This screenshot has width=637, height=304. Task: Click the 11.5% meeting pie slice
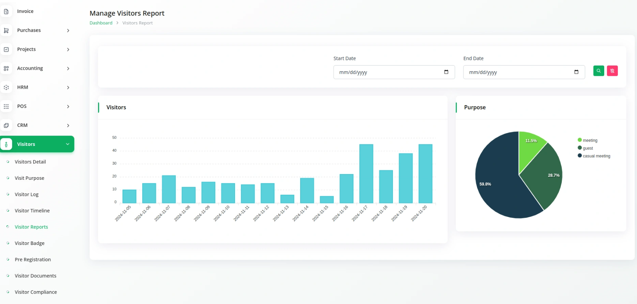tap(530, 150)
